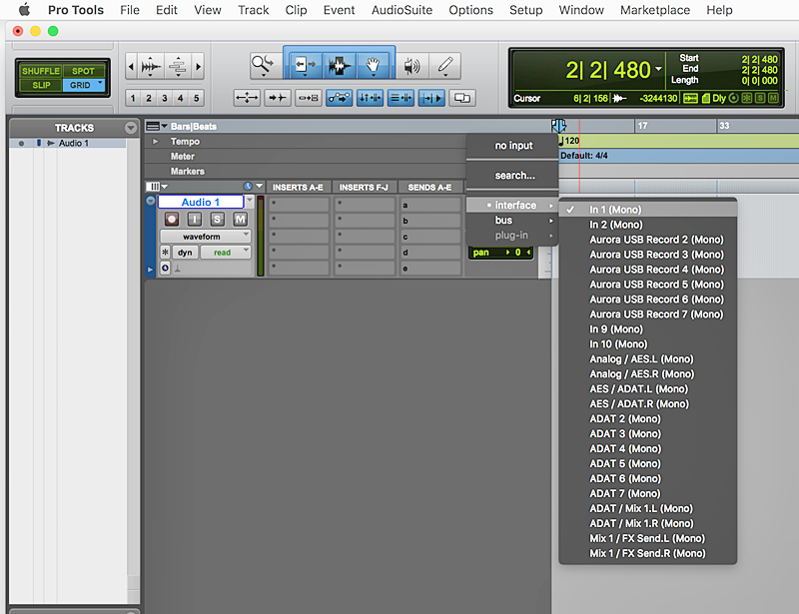Select Audio 1 in Tracks list
799x614 pixels.
point(73,143)
